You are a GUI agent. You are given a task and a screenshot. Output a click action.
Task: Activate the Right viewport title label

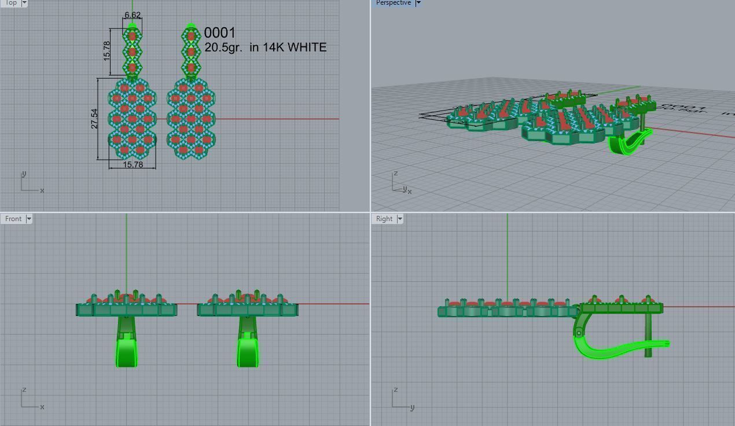tap(384, 219)
